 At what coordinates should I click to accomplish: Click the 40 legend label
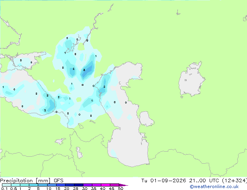(x=102, y=188)
